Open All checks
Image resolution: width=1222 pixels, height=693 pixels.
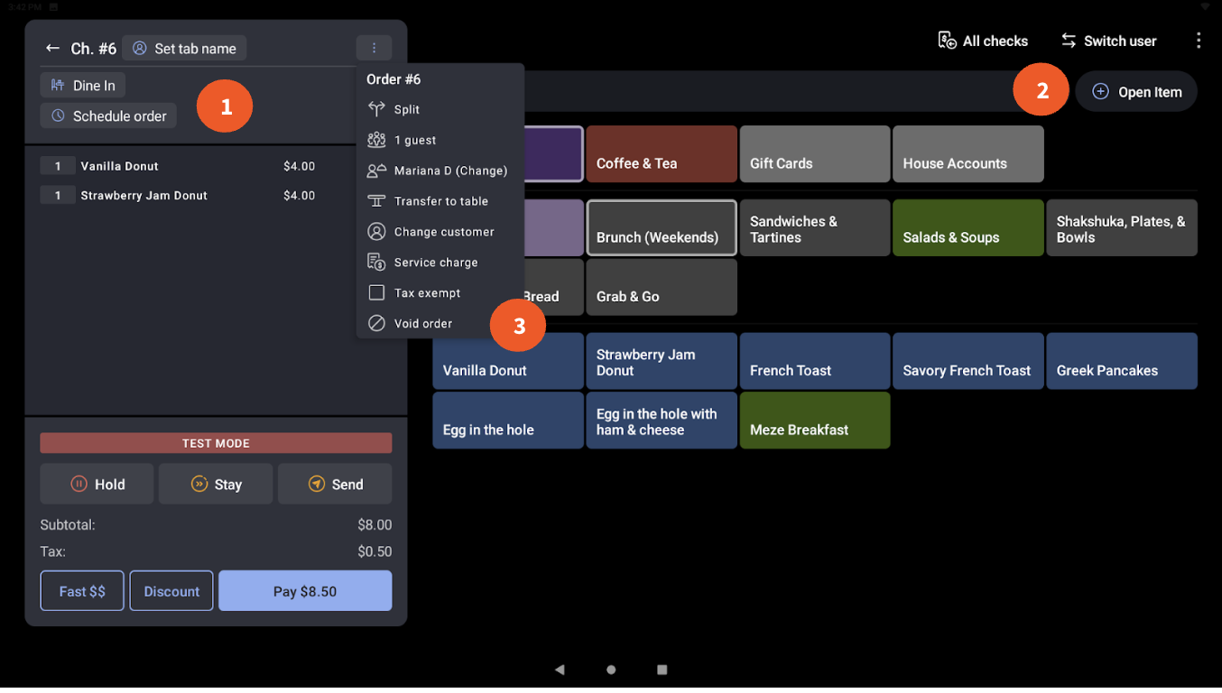point(983,40)
